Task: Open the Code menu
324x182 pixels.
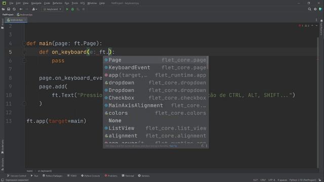Action: tap(47, 3)
